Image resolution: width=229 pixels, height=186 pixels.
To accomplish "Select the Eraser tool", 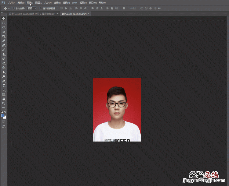I will pyautogui.click(x=4, y=63).
